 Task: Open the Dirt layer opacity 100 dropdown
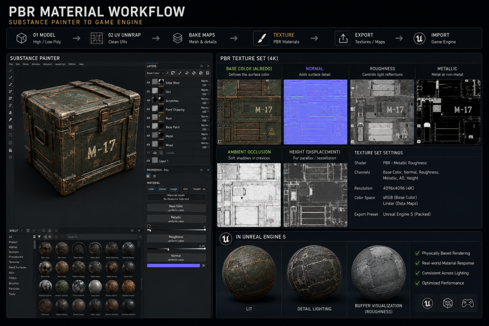point(205,94)
